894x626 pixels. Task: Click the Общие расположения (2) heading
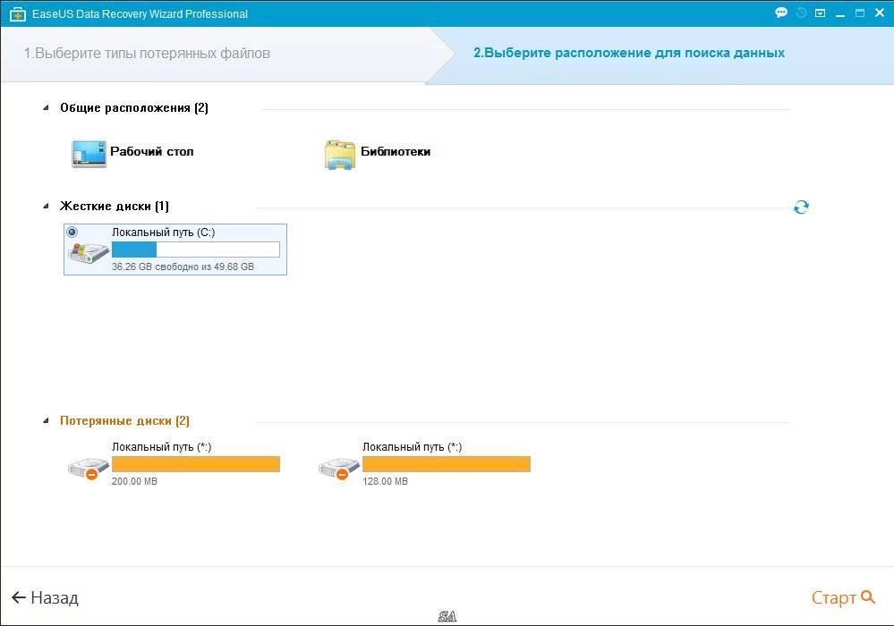[134, 107]
